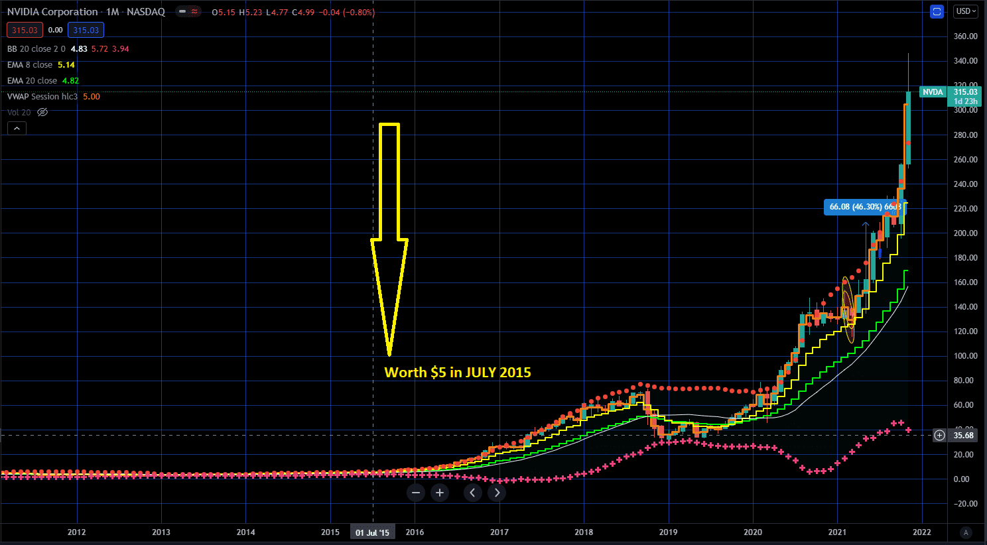Click the spread value 0.00 between the price boxes
The width and height of the screenshot is (987, 545).
coord(56,30)
